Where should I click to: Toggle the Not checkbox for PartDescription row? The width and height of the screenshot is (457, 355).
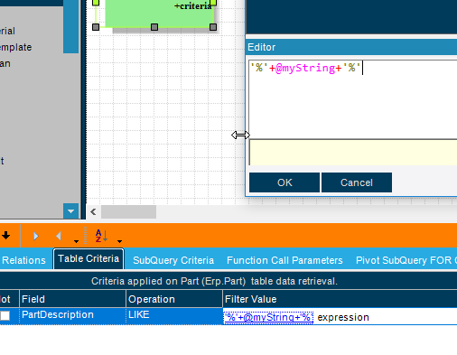point(5,315)
